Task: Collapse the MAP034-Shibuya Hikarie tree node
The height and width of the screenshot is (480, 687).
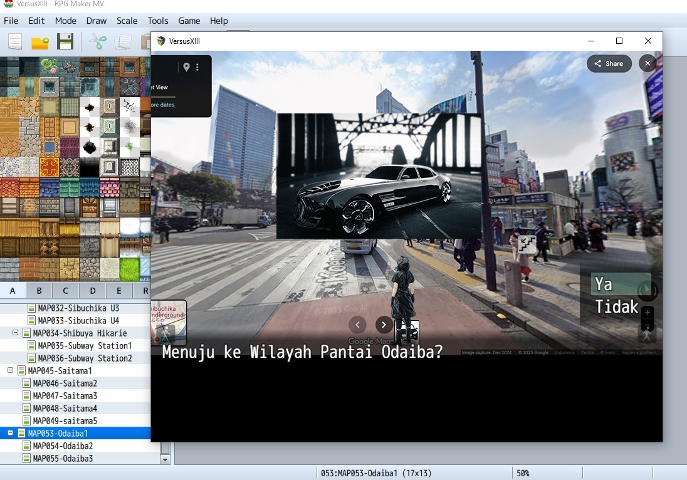Action: [x=16, y=333]
